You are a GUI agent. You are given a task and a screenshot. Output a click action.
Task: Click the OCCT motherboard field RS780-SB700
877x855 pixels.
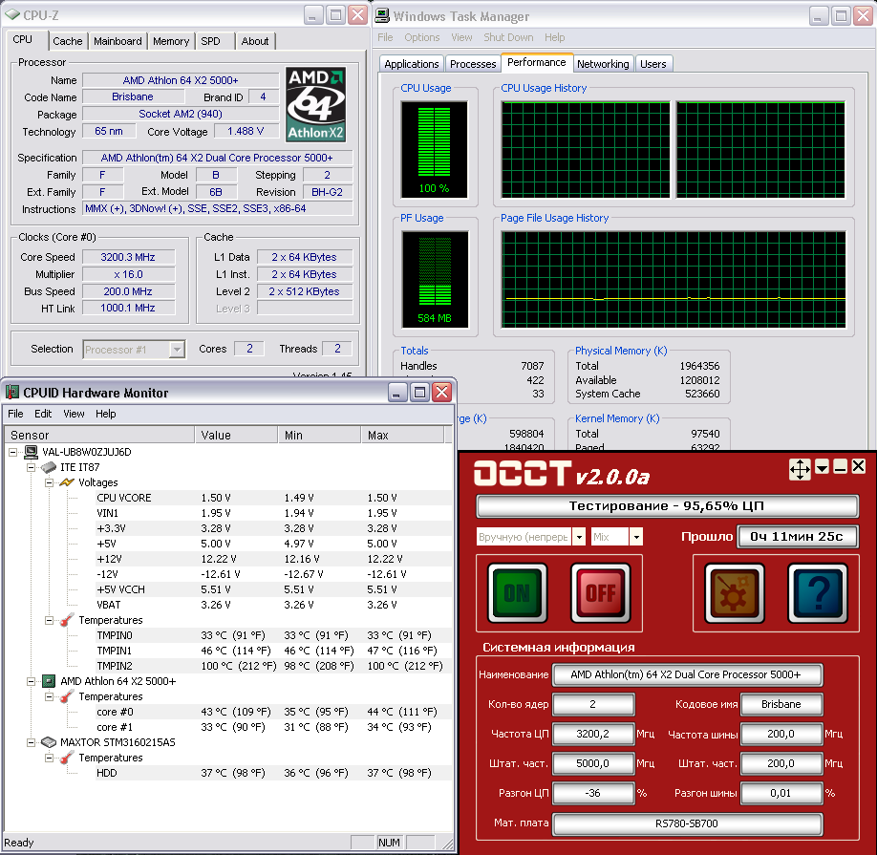pos(687,823)
